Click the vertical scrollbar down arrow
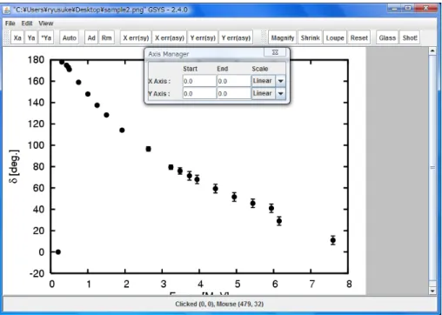 [432, 291]
